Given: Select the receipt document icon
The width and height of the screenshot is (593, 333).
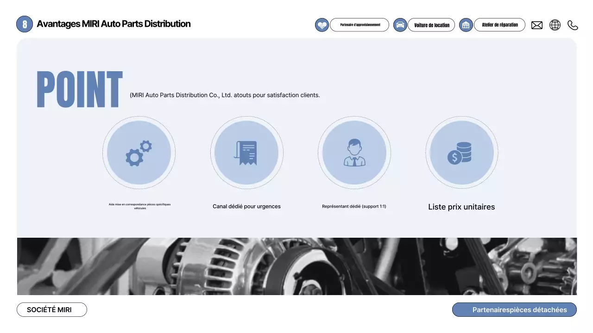Looking at the screenshot, I should pos(246,153).
